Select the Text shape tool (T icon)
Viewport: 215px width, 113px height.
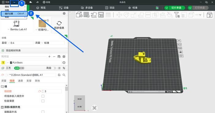tap(177, 15)
